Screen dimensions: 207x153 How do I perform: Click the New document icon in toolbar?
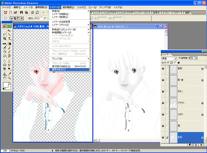coord(10,12)
